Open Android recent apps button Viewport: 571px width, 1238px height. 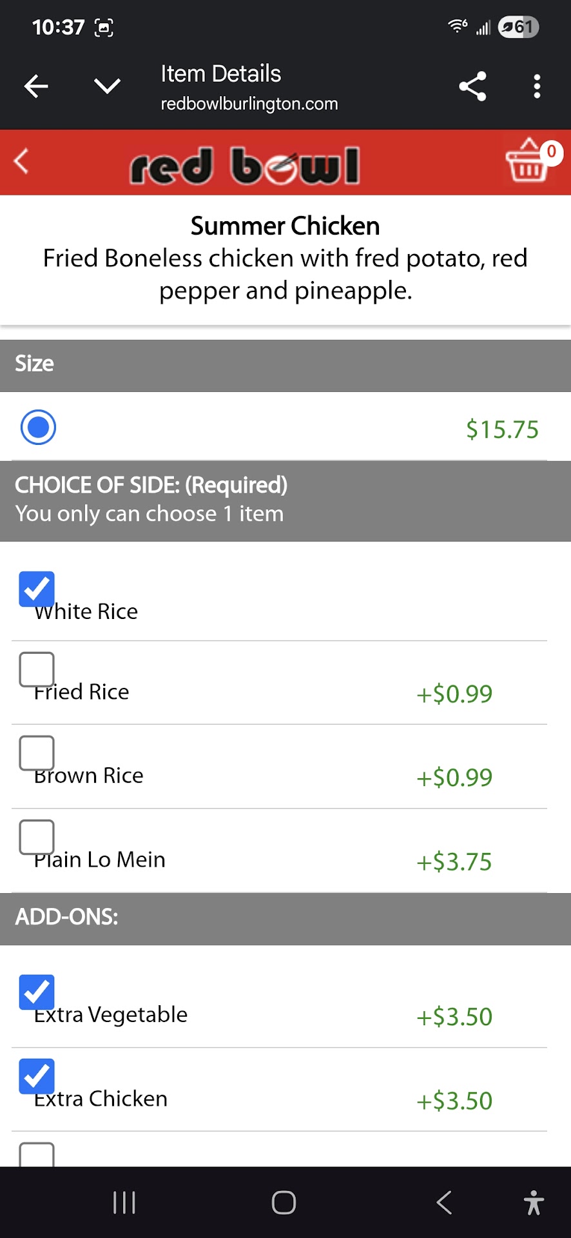tap(124, 1203)
